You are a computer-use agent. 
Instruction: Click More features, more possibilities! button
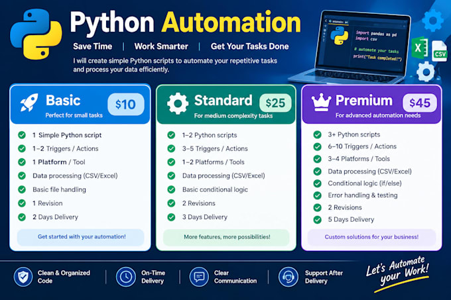226,237
